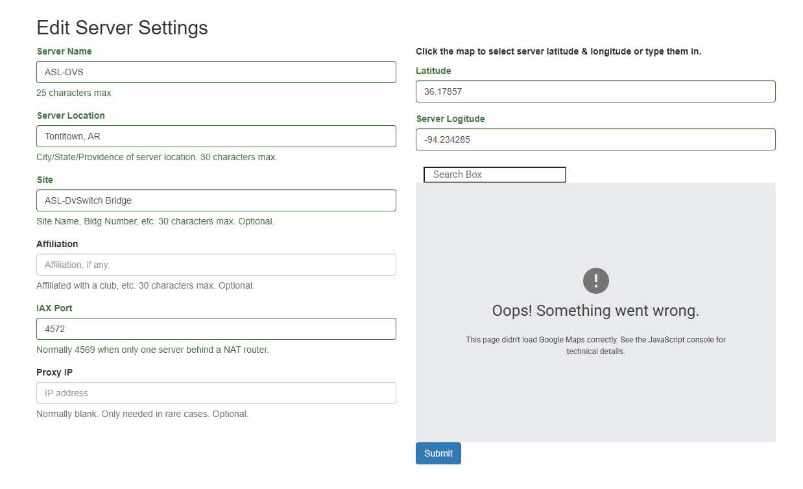Viewport: 803px width, 489px height.
Task: Click the exclamation error icon on map
Action: 595,281
